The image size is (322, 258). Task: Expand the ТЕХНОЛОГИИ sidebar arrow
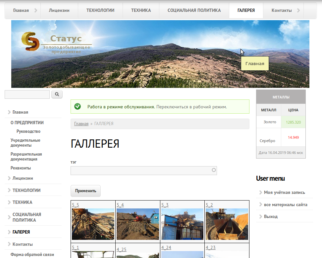[9, 190]
